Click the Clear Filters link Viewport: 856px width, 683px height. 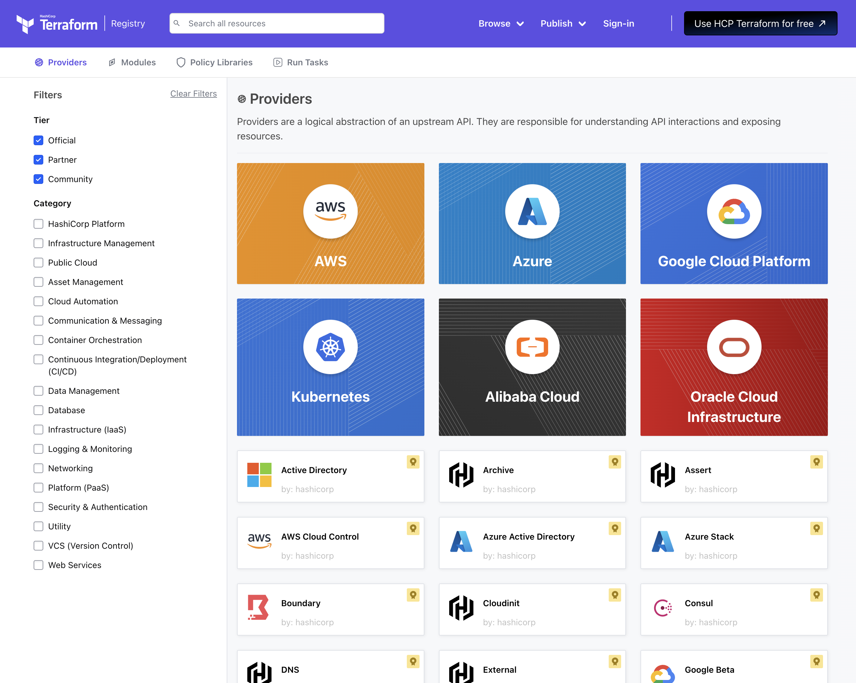pyautogui.click(x=193, y=94)
